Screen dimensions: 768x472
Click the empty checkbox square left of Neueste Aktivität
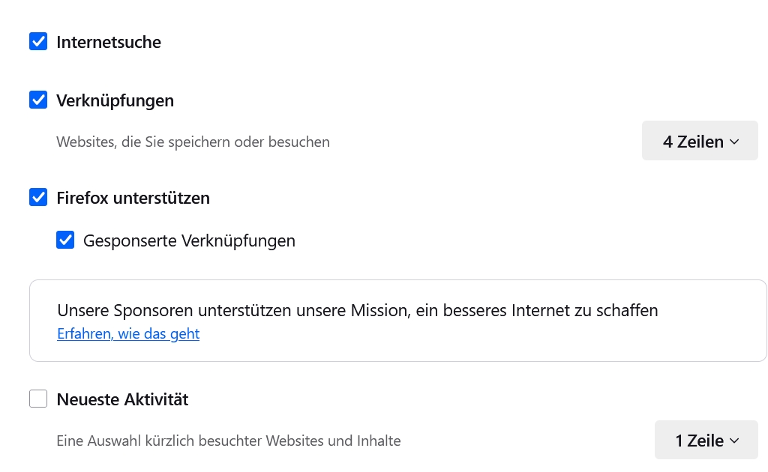pos(38,399)
